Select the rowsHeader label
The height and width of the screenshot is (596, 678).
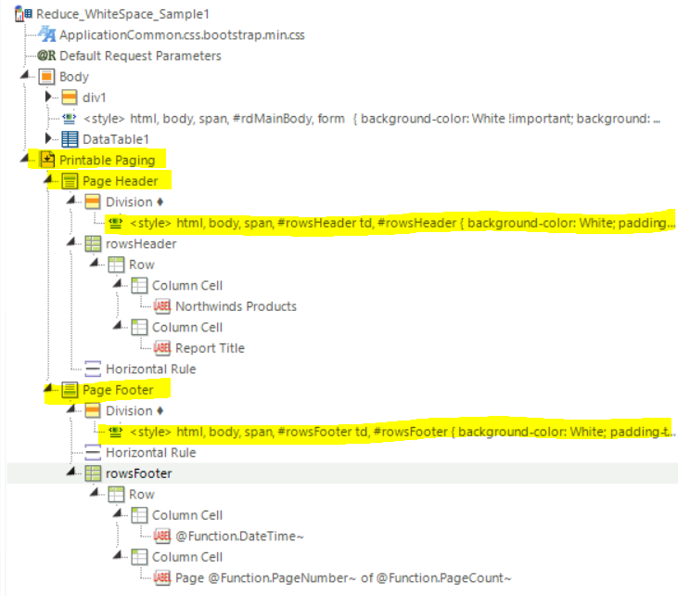[x=141, y=244]
